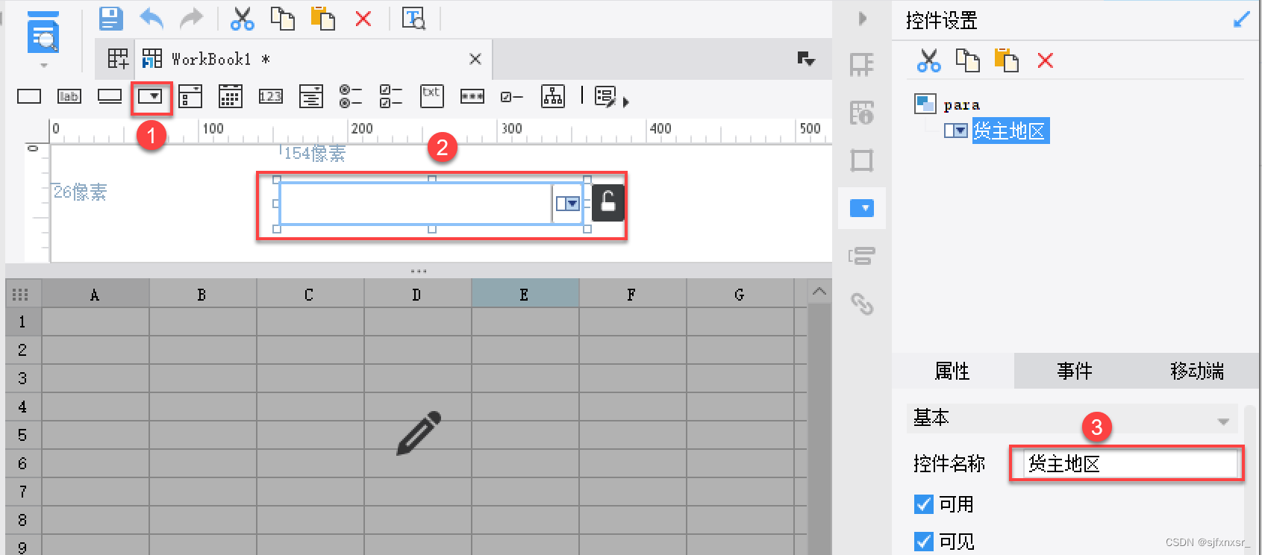Insert a date calendar widget
Image resolution: width=1262 pixels, height=555 pixels.
[231, 96]
